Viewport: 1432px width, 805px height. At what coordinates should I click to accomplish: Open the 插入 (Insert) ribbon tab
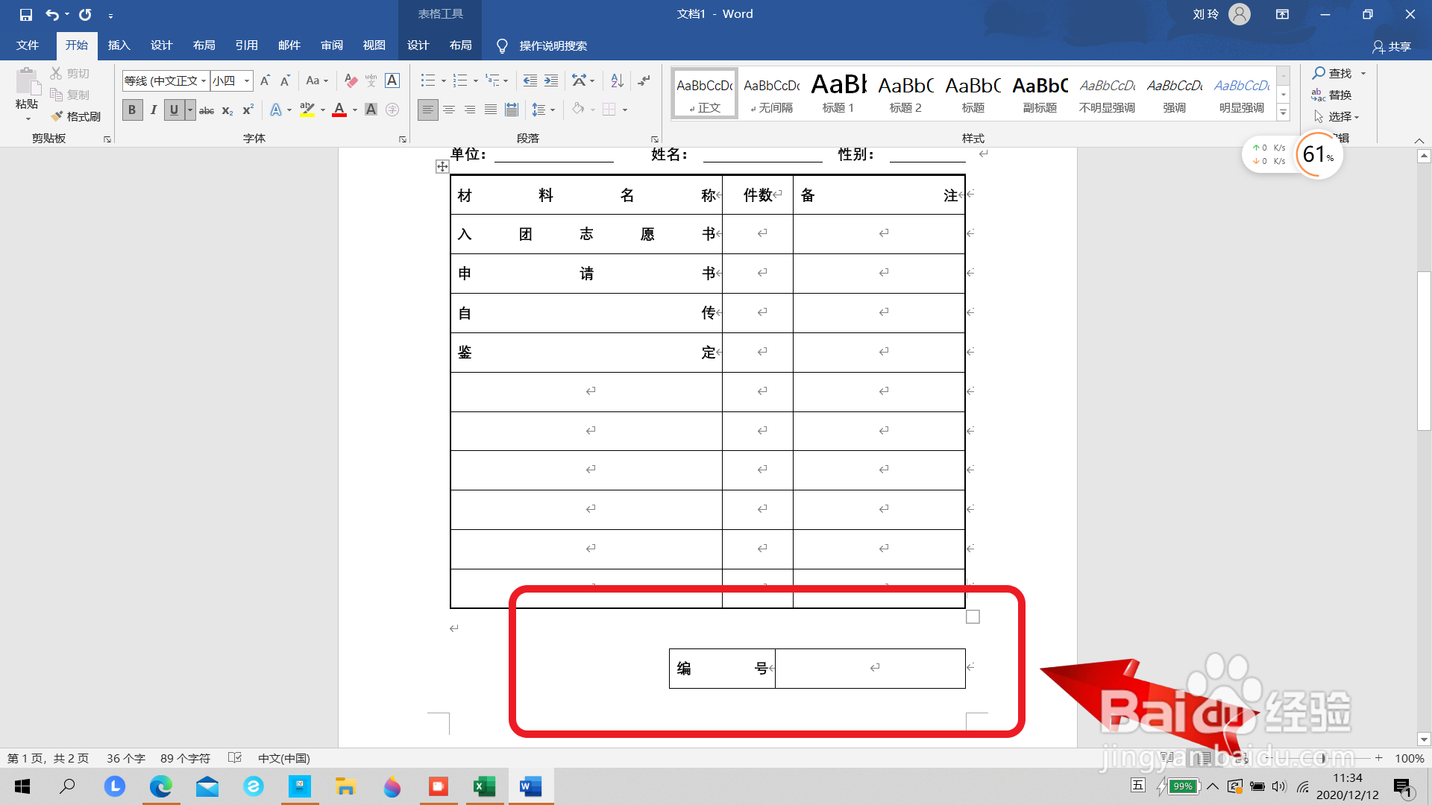coord(119,45)
